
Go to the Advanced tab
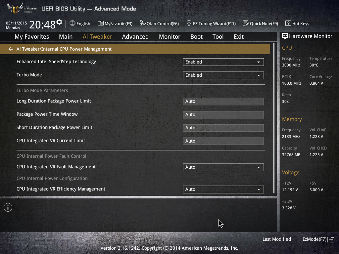135,37
